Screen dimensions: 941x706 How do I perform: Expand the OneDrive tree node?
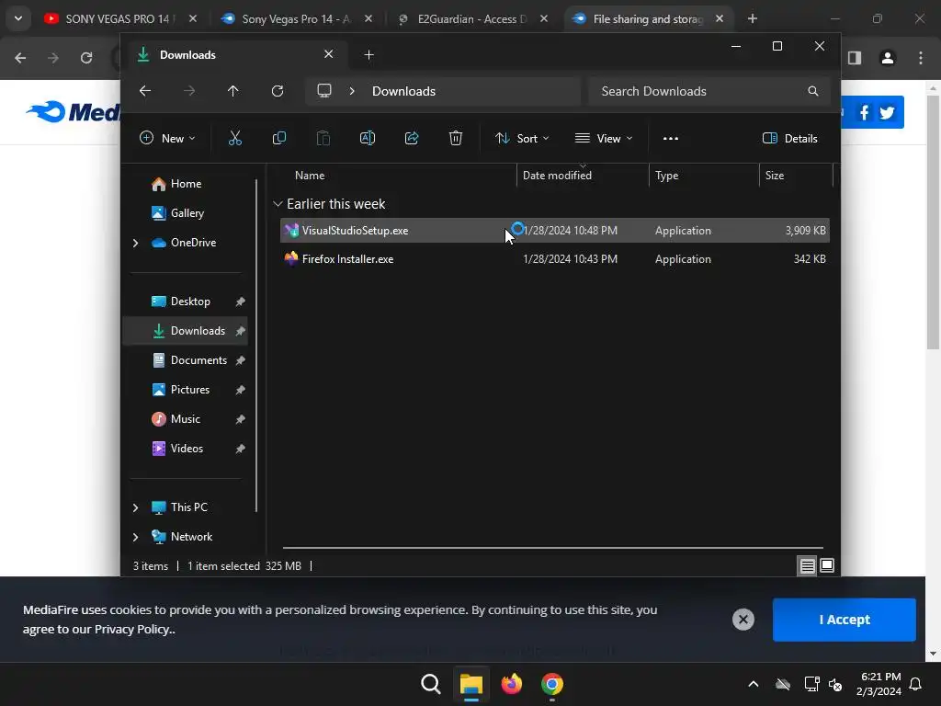tap(136, 243)
